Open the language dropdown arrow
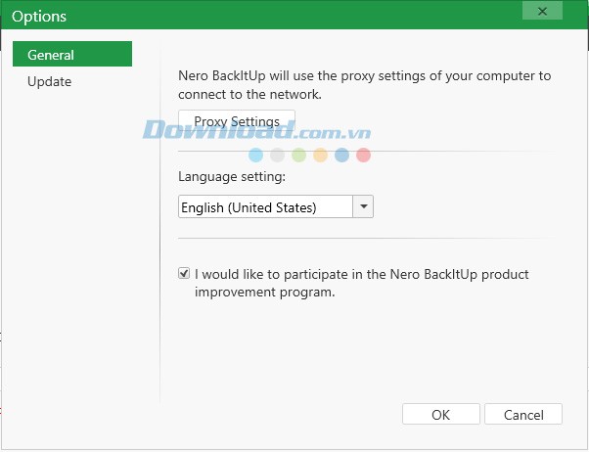The height and width of the screenshot is (452, 589). tap(363, 207)
